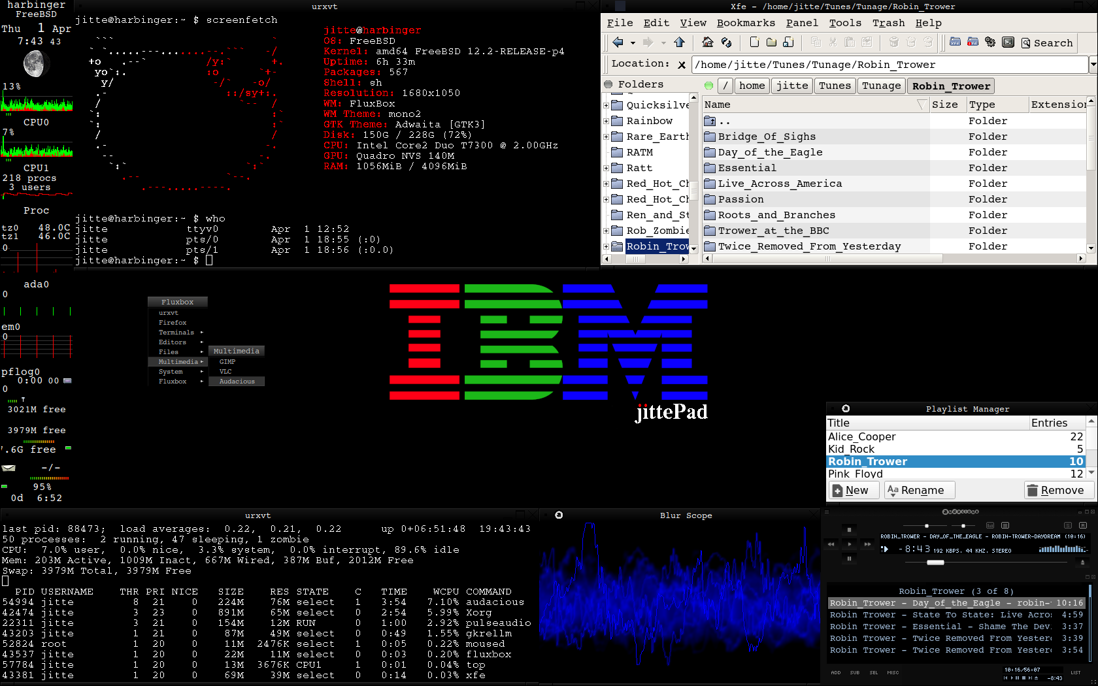Click the Properties icon in the Xfe toolbar
The width and height of the screenshot is (1098, 686).
tap(867, 42)
